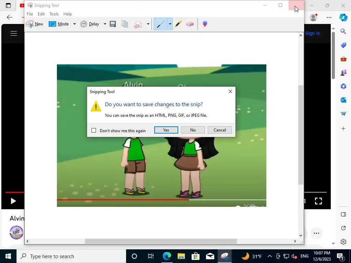
Task: Click the scroll down arrow in Snipping Tool
Action: [301, 236]
